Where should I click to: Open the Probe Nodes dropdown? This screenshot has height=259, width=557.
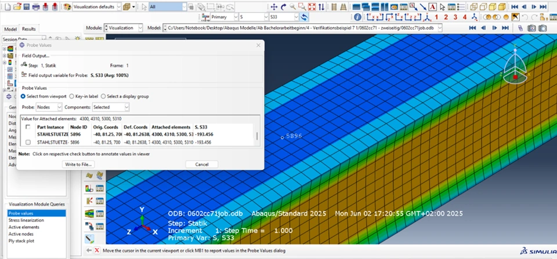pos(49,107)
